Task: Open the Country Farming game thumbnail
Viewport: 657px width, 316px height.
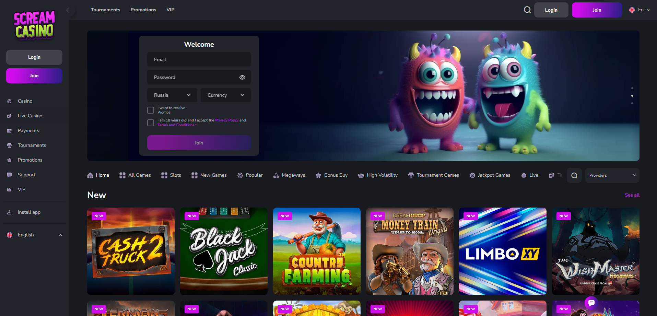Action: [x=317, y=251]
